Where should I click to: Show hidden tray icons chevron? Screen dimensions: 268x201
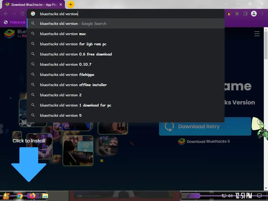(217, 196)
